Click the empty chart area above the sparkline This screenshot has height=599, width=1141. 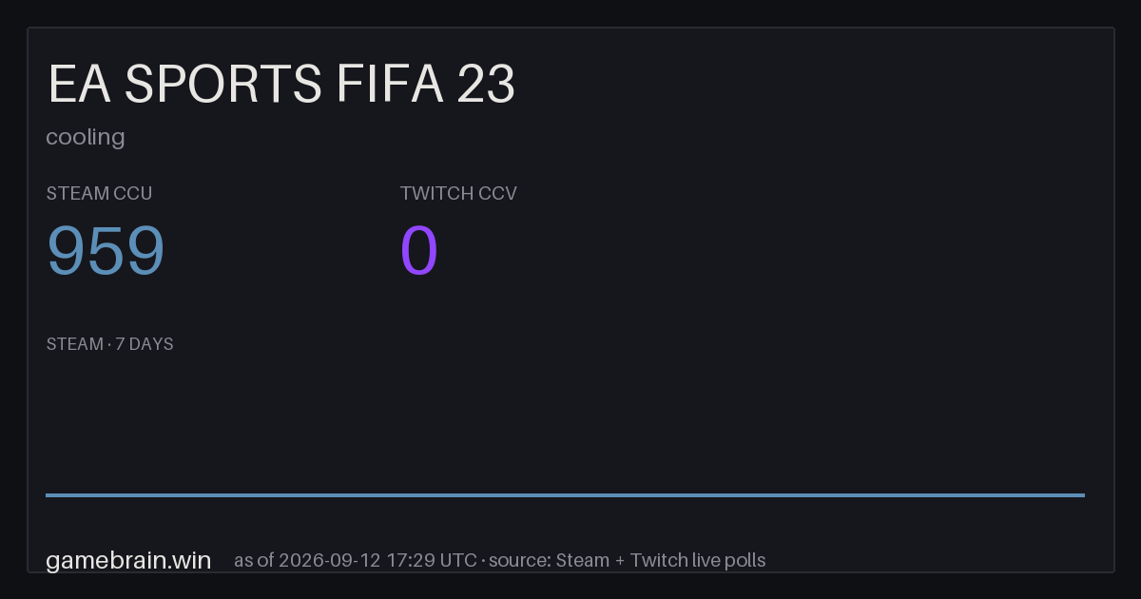coord(565,423)
